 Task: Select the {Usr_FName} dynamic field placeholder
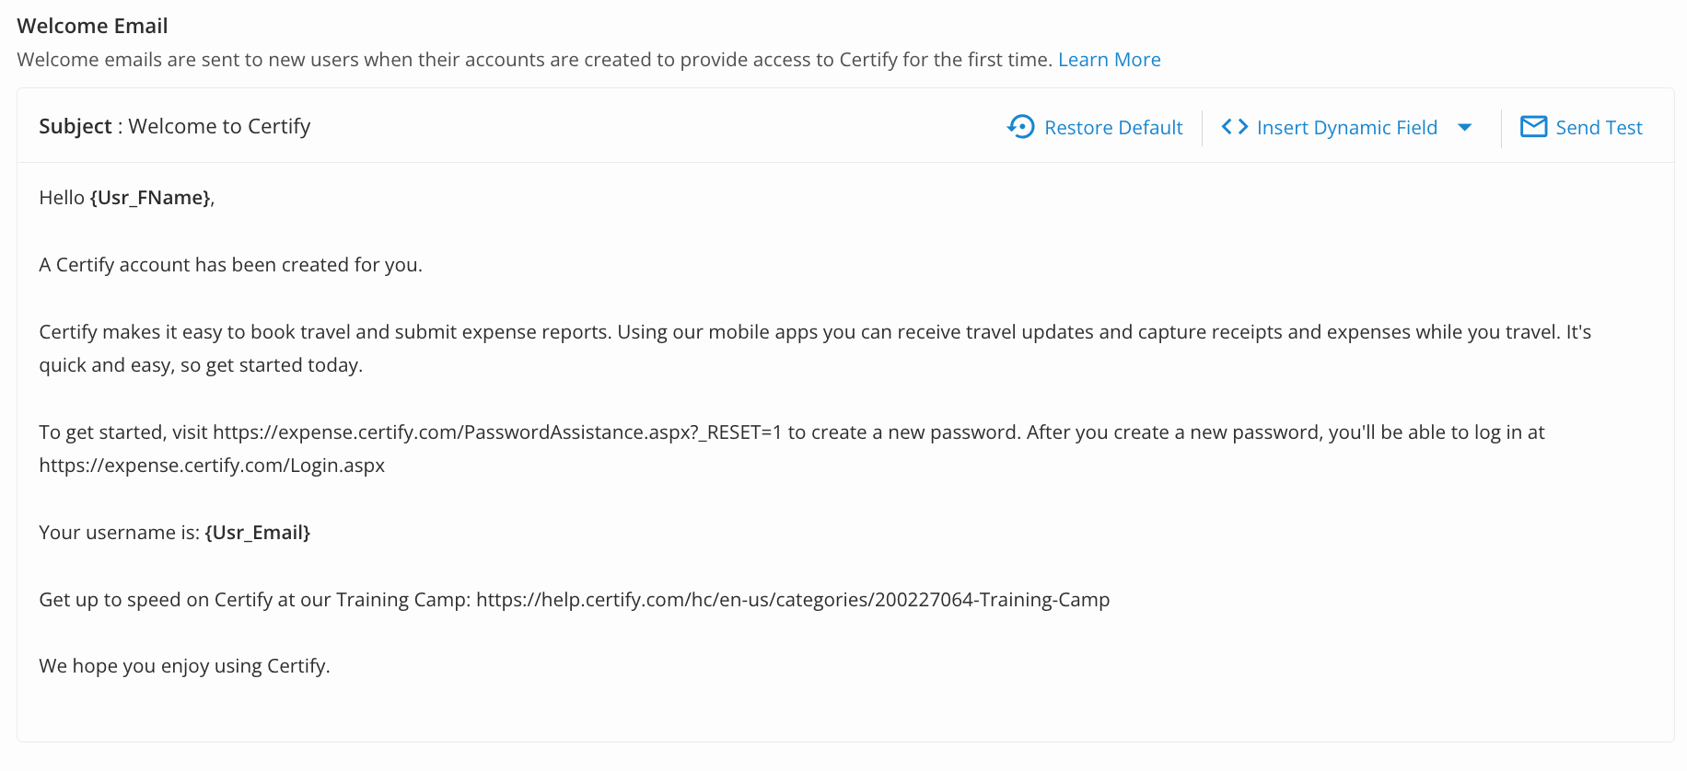pyautogui.click(x=151, y=198)
